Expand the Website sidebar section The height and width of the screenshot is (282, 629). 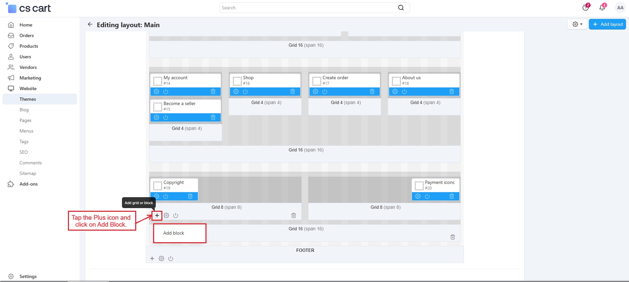point(28,88)
